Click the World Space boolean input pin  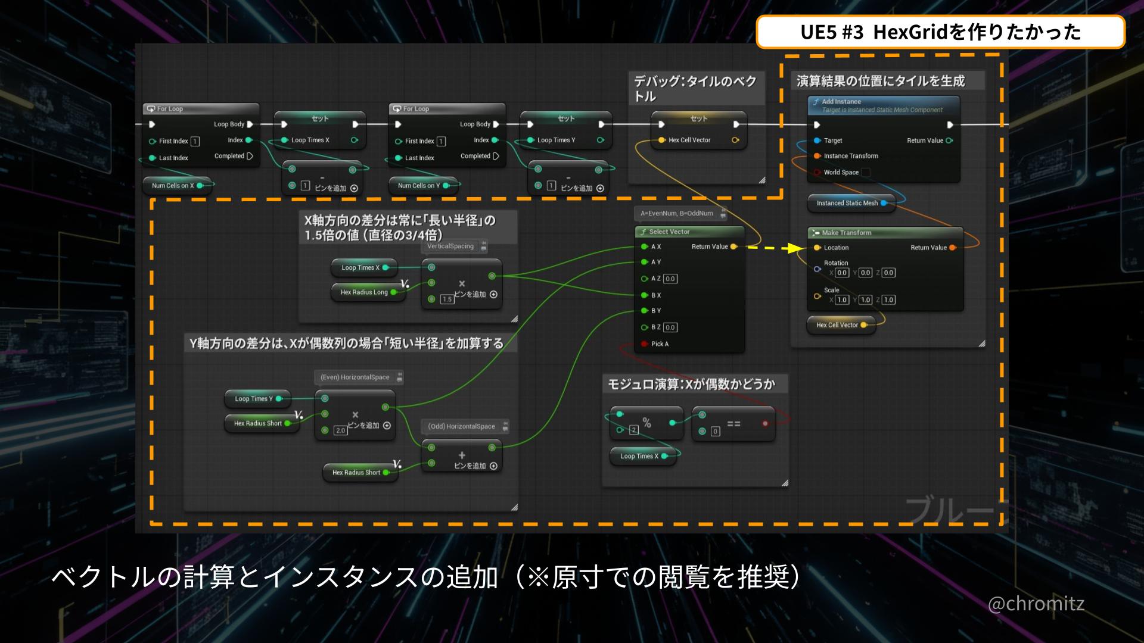click(x=817, y=173)
